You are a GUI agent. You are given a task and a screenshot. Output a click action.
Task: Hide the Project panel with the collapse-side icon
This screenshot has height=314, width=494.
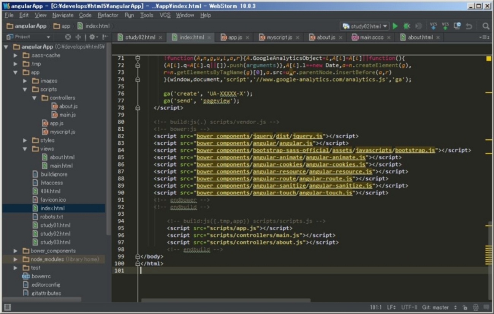tap(105, 37)
